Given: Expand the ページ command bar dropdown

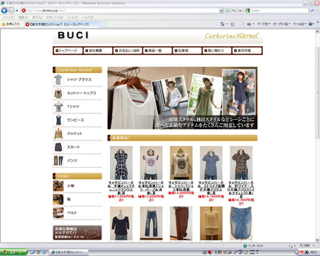Looking at the screenshot, I should click(264, 24).
